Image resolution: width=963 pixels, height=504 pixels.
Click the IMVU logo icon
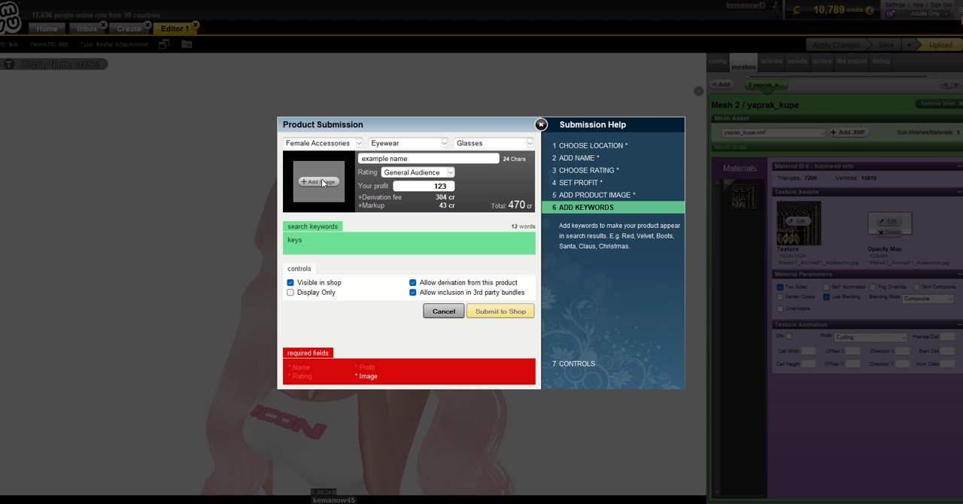tap(11, 18)
